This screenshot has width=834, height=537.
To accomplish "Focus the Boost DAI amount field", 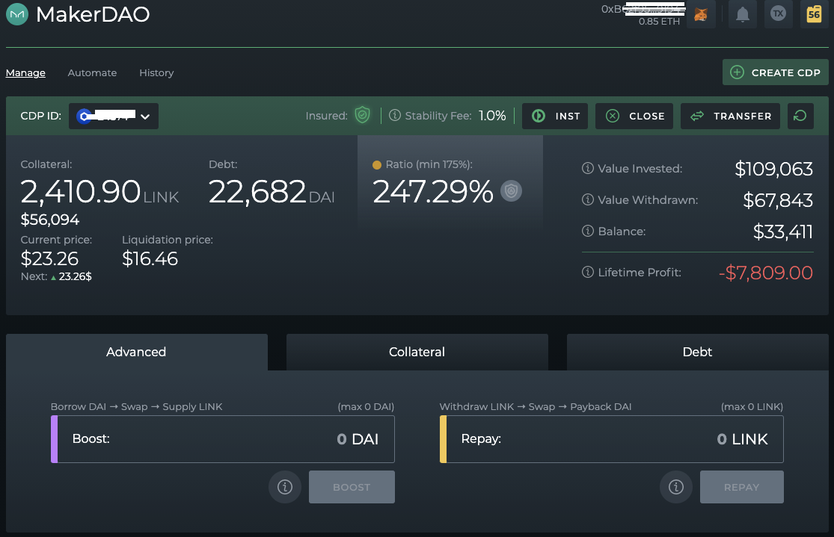I will tap(223, 439).
